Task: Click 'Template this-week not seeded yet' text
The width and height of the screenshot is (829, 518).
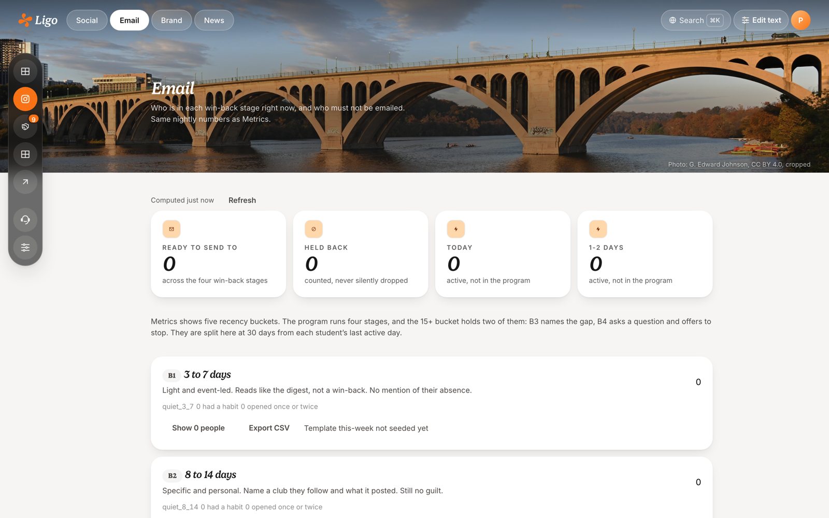Action: tap(366, 428)
